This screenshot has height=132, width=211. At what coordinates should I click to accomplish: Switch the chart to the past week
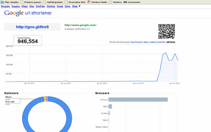click(x=152, y=42)
